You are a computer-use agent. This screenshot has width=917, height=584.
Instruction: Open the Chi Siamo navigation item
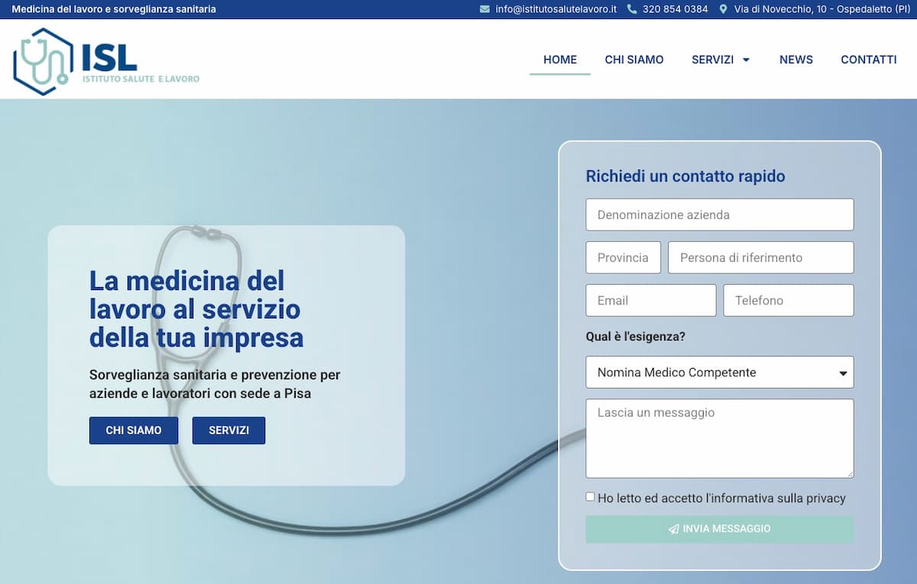634,60
